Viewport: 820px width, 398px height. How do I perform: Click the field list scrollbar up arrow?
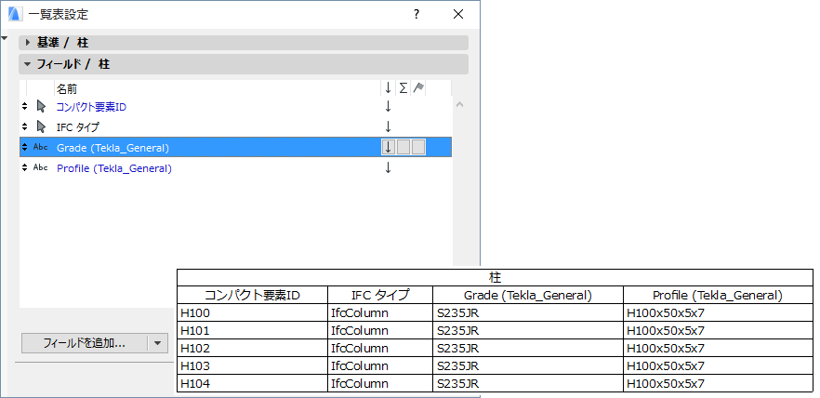pos(459,107)
